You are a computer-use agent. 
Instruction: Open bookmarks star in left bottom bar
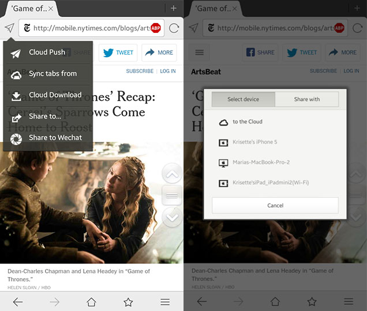pos(128,302)
